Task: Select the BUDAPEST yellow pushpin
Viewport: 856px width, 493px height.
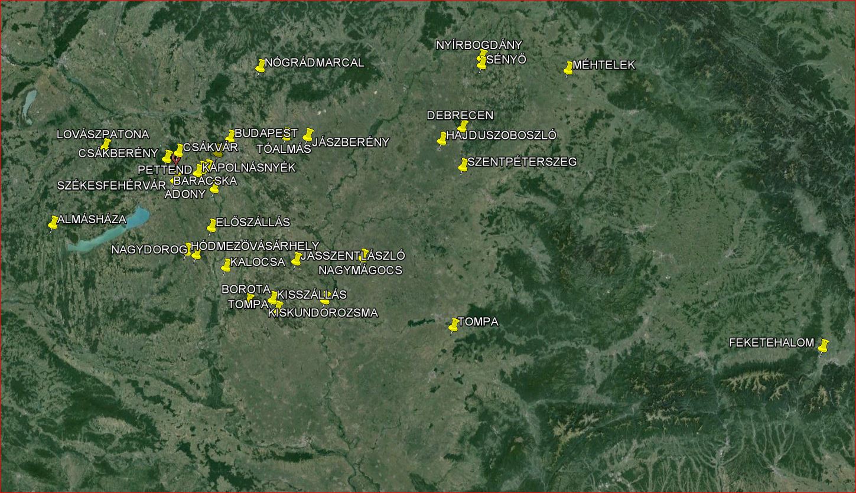Action: (x=230, y=136)
